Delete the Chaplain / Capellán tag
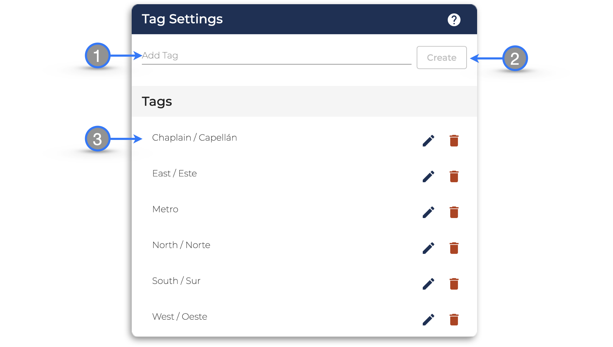 454,141
